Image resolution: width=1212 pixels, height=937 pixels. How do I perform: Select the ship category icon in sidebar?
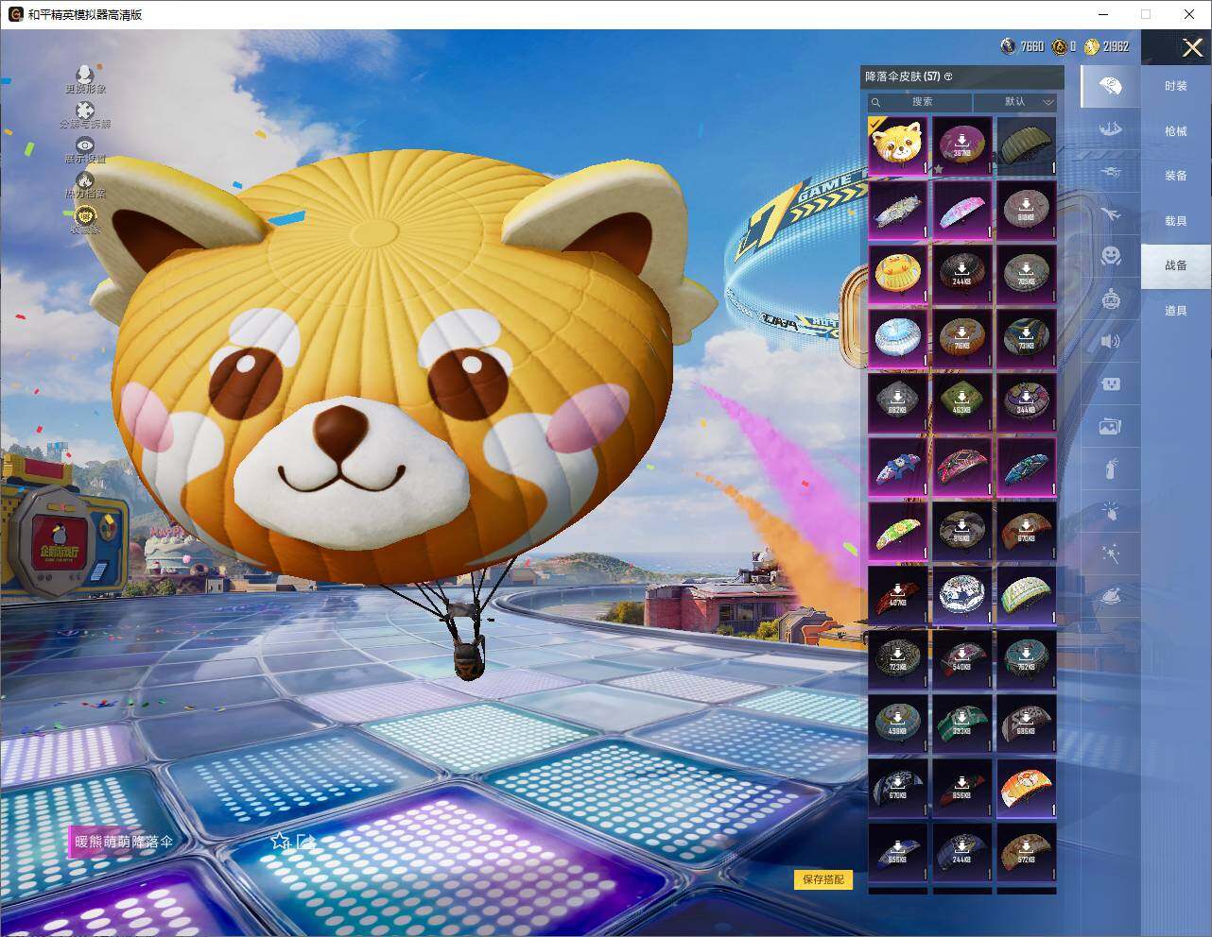pyautogui.click(x=1111, y=128)
